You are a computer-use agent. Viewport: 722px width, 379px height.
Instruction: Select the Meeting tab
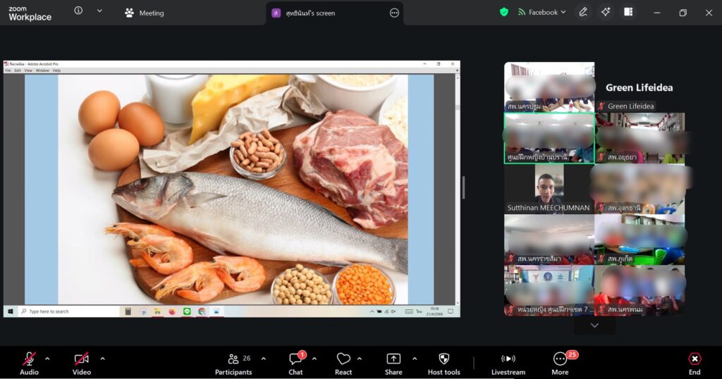pyautogui.click(x=144, y=13)
